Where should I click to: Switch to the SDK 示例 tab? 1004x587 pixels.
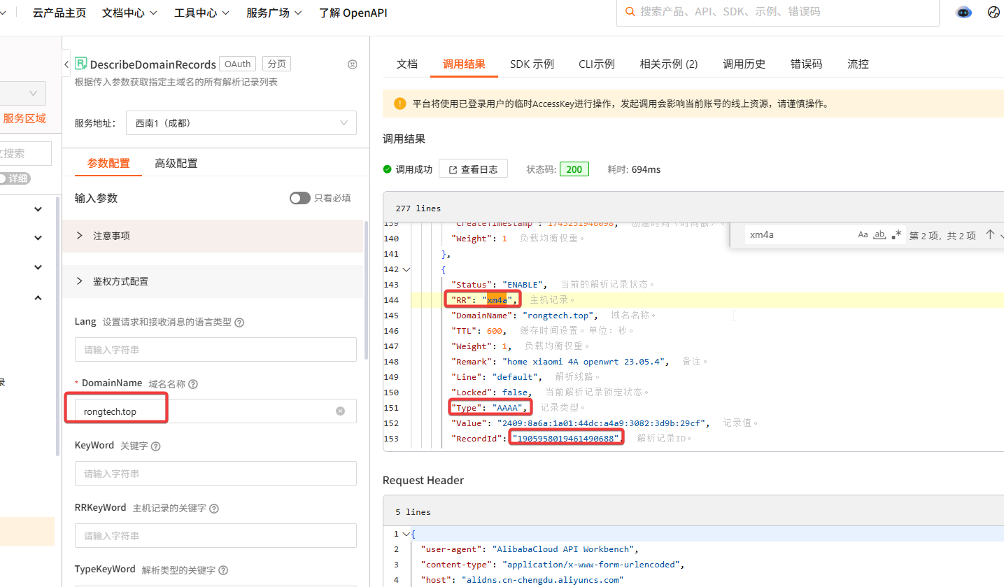point(532,64)
